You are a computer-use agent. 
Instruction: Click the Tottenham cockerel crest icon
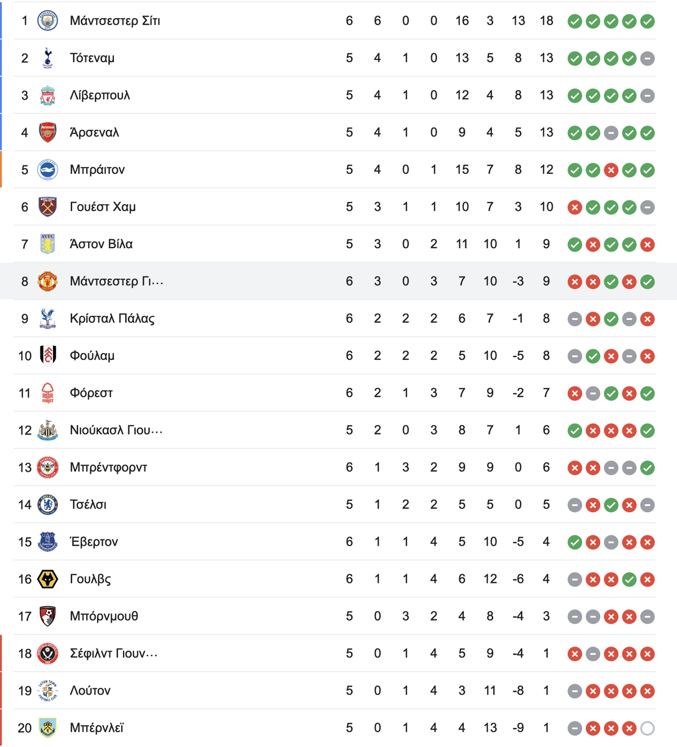(x=47, y=58)
